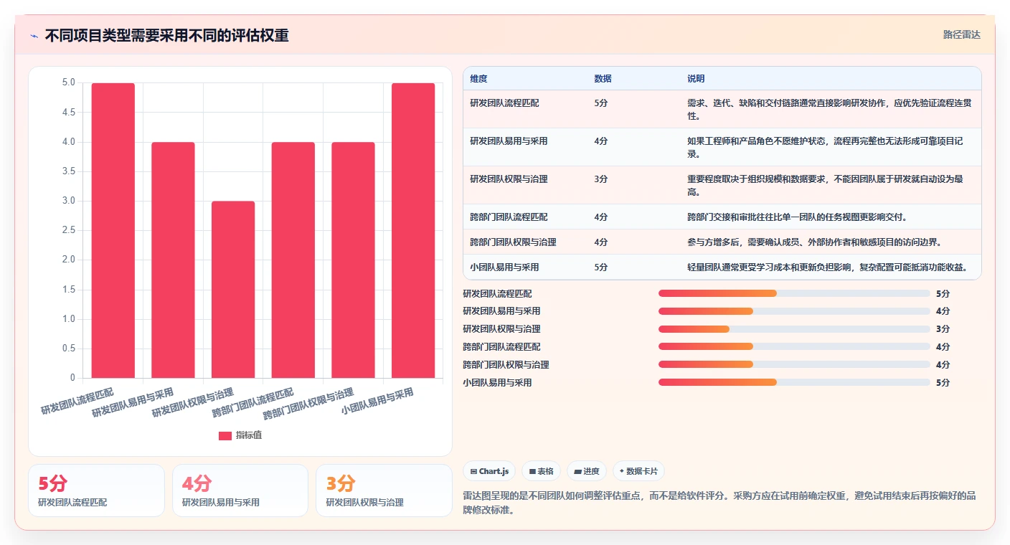Click the chart bar above 研发团队流程匹配

point(113,230)
